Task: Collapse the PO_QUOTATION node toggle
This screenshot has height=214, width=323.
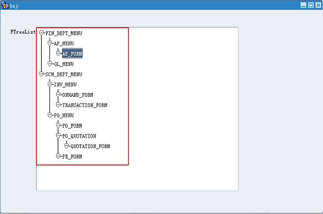Action: (x=58, y=135)
